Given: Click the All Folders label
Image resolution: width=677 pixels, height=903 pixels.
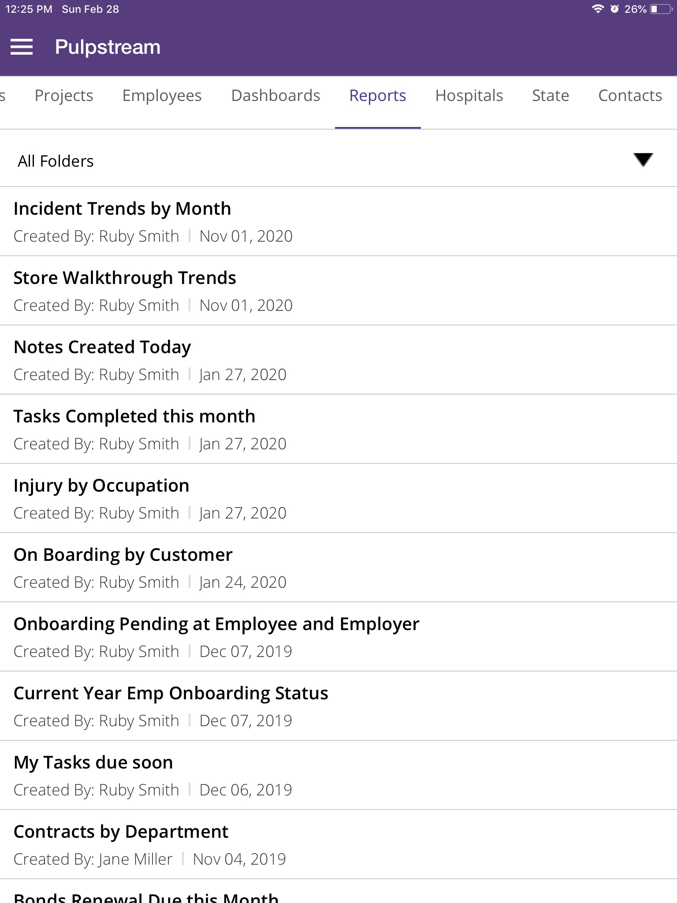Looking at the screenshot, I should pos(56,161).
